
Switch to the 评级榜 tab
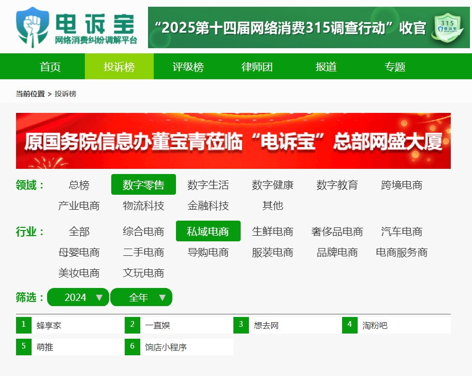click(x=188, y=67)
